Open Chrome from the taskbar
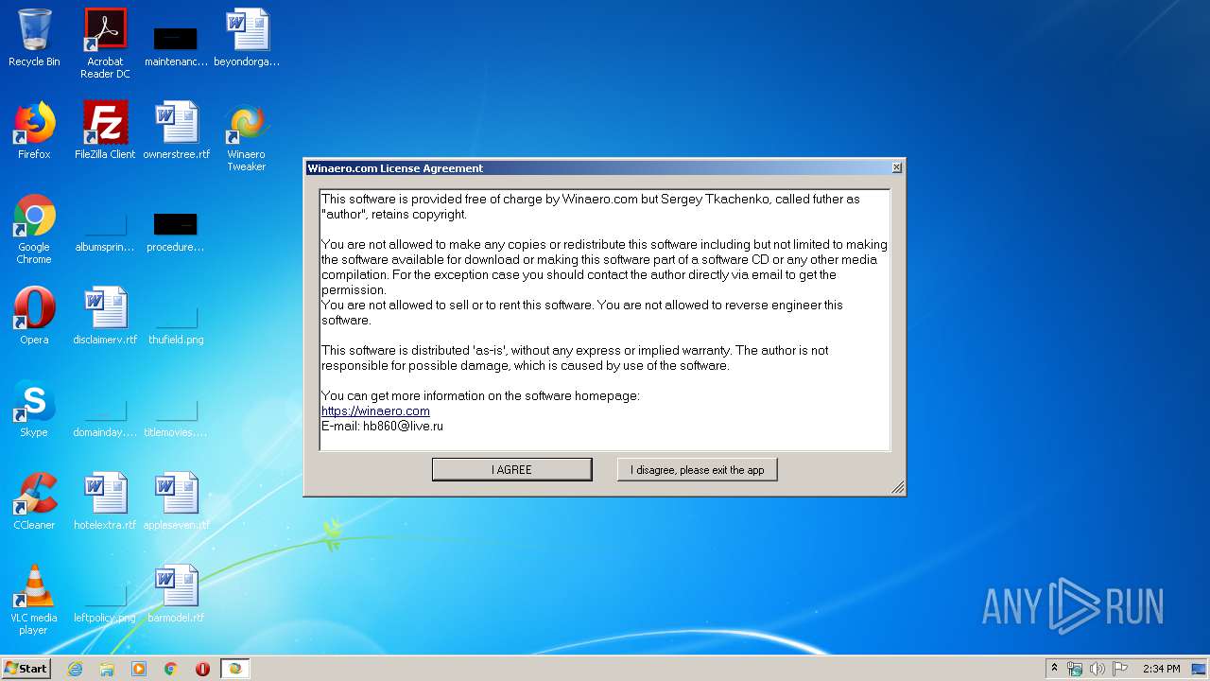This screenshot has width=1210, height=681. [171, 669]
